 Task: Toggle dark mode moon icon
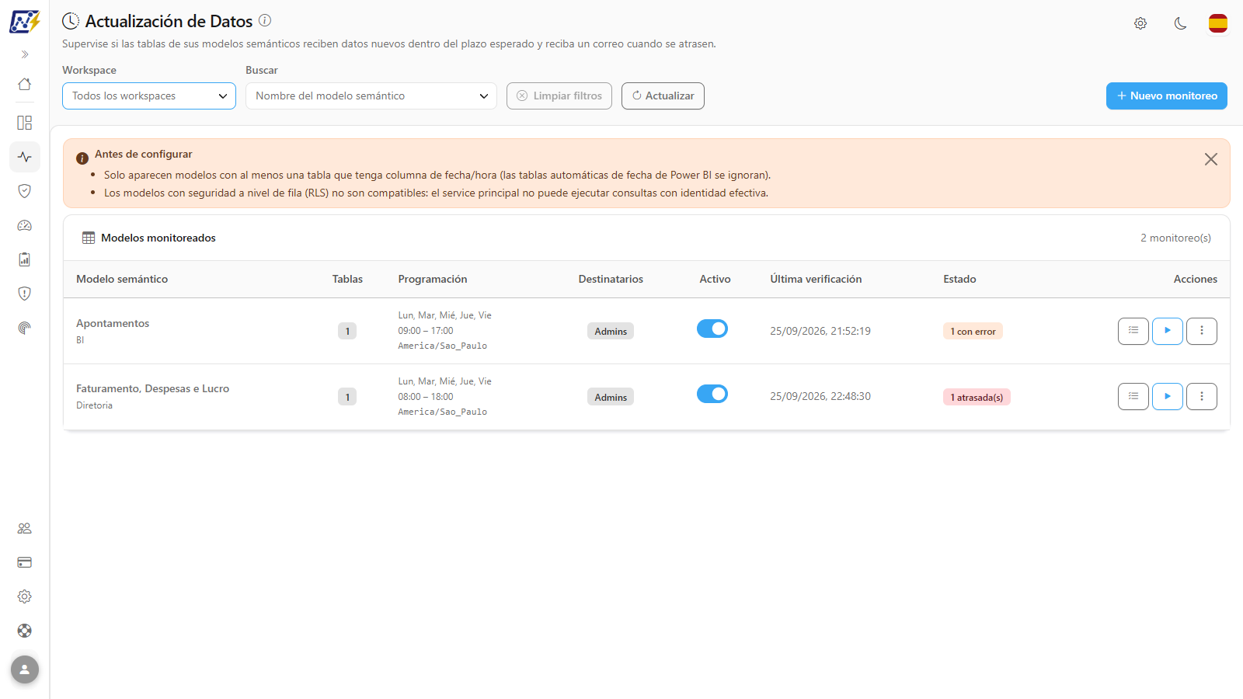pos(1180,23)
